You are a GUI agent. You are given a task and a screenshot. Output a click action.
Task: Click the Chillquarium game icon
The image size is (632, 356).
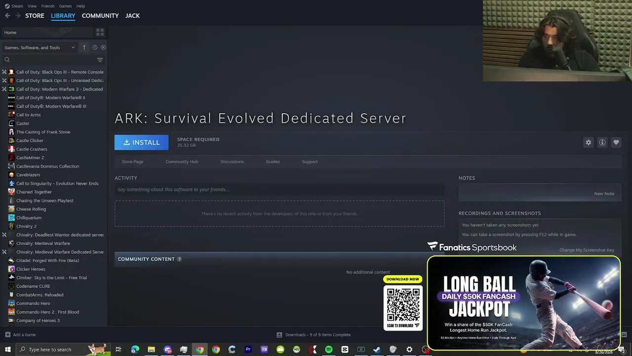11,218
